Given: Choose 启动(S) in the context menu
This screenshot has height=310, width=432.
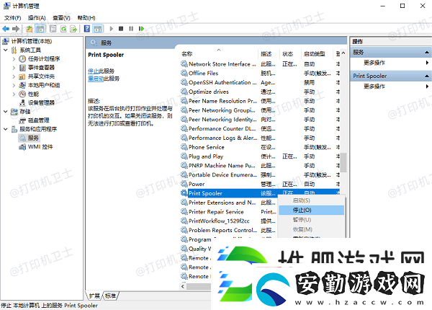Looking at the screenshot, I should coord(311,200).
